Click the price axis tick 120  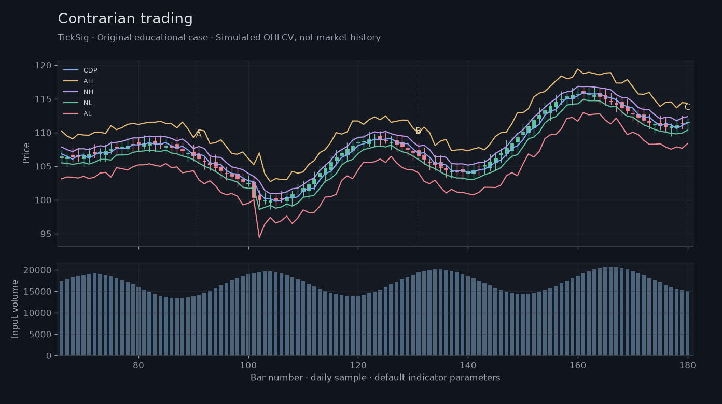(44, 65)
